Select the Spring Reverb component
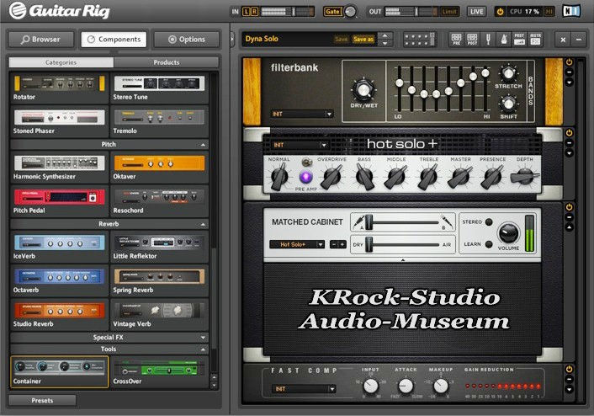The width and height of the screenshot is (594, 416). (159, 280)
